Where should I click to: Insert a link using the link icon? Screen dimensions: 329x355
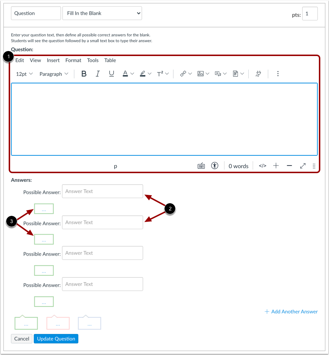(x=184, y=73)
